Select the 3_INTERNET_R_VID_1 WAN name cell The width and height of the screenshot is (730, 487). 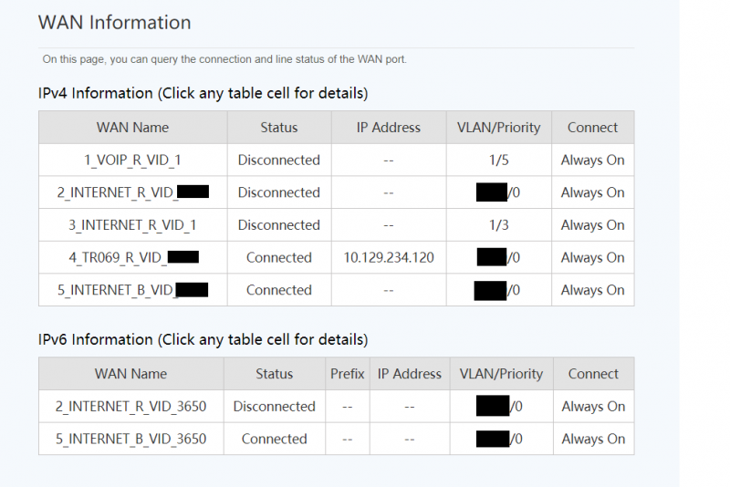click(x=132, y=225)
